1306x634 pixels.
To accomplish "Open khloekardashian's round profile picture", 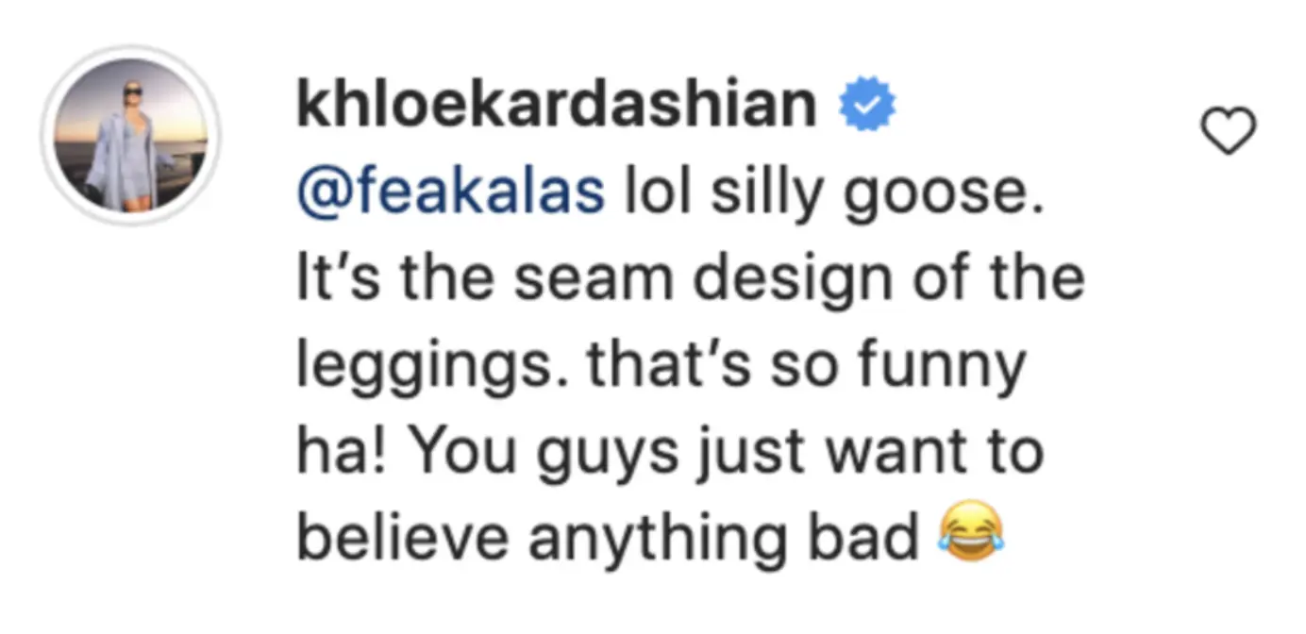I will point(129,134).
